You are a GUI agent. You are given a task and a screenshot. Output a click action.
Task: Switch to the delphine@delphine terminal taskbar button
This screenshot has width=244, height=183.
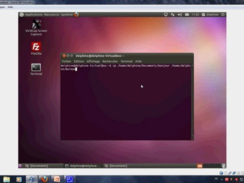coord(83,166)
